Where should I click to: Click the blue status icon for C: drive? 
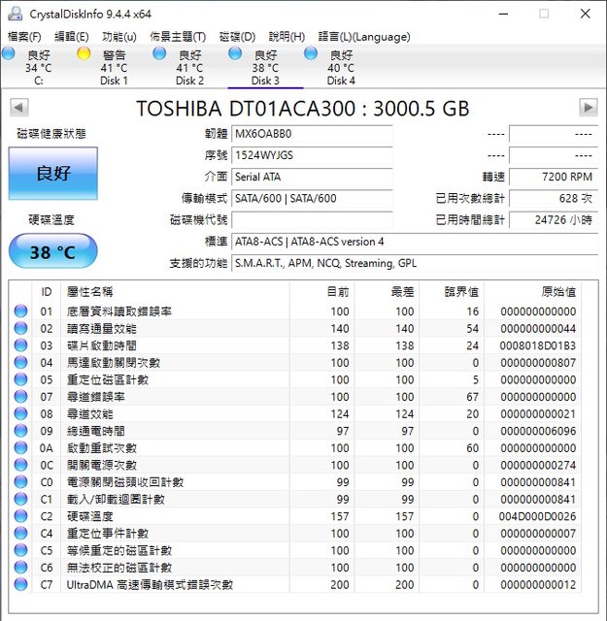point(9,54)
